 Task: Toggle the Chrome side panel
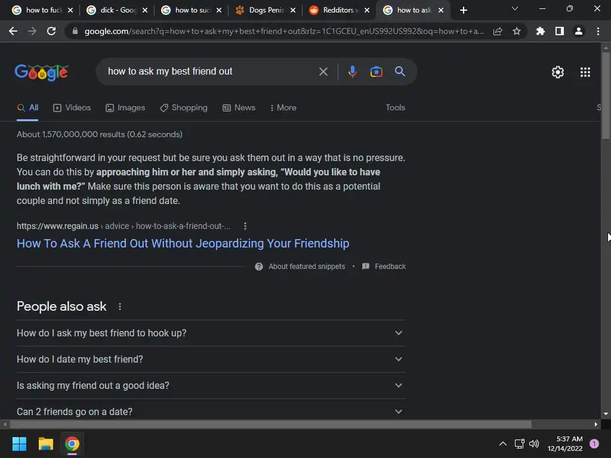coord(559,31)
